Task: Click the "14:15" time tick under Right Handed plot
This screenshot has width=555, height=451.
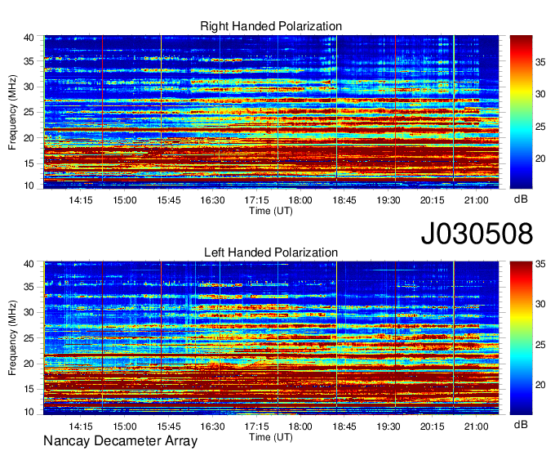Action: pyautogui.click(x=81, y=200)
